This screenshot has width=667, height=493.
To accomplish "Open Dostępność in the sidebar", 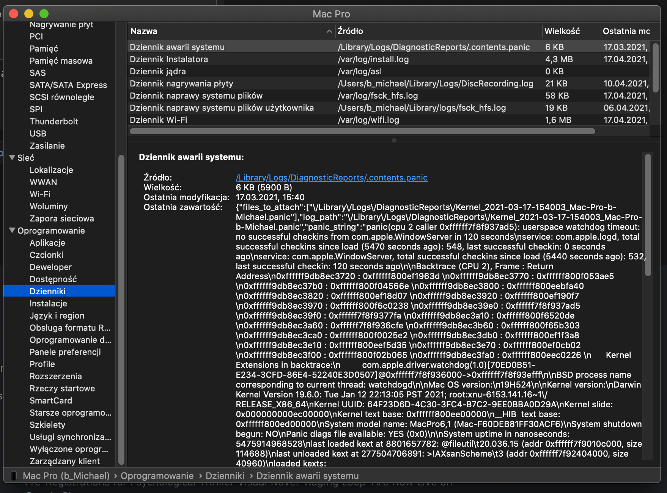I will tap(53, 279).
